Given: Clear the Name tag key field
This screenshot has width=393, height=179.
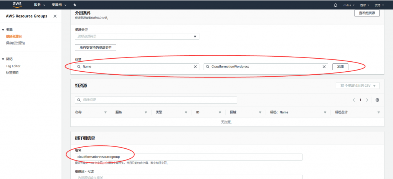Looking at the screenshot, I should [x=195, y=67].
